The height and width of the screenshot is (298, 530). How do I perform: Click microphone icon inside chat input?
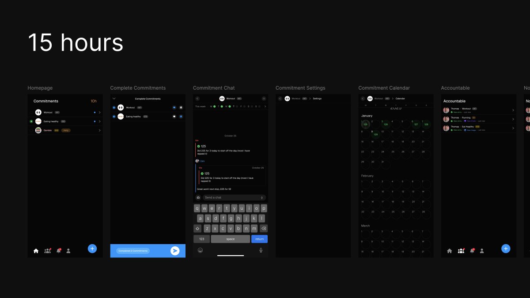coord(262,197)
